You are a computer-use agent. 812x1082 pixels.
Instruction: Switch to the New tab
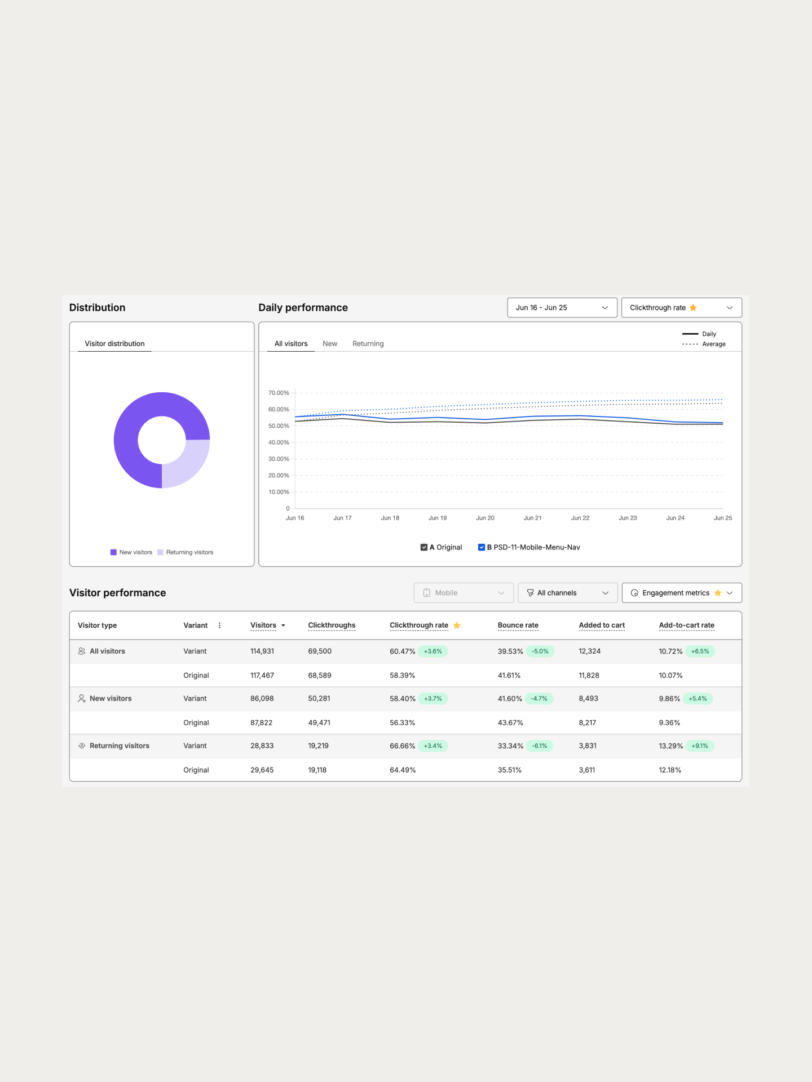(x=330, y=344)
